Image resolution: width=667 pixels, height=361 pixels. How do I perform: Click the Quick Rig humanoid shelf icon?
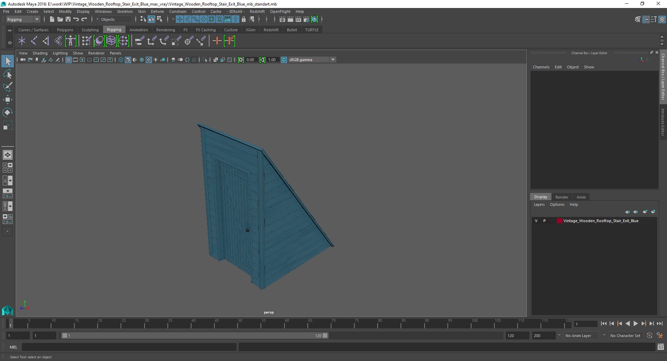tap(71, 41)
